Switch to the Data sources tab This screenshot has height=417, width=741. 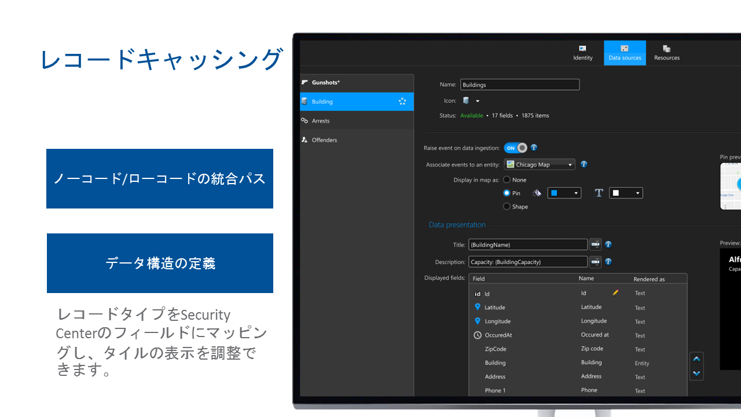click(x=625, y=53)
